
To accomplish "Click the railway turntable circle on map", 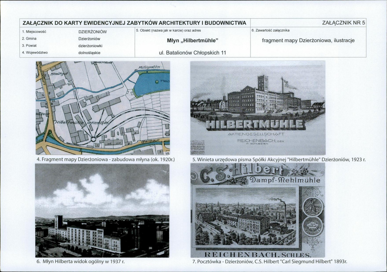I will pos(93,140).
